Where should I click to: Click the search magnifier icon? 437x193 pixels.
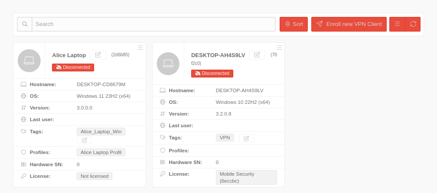pyautogui.click(x=25, y=24)
